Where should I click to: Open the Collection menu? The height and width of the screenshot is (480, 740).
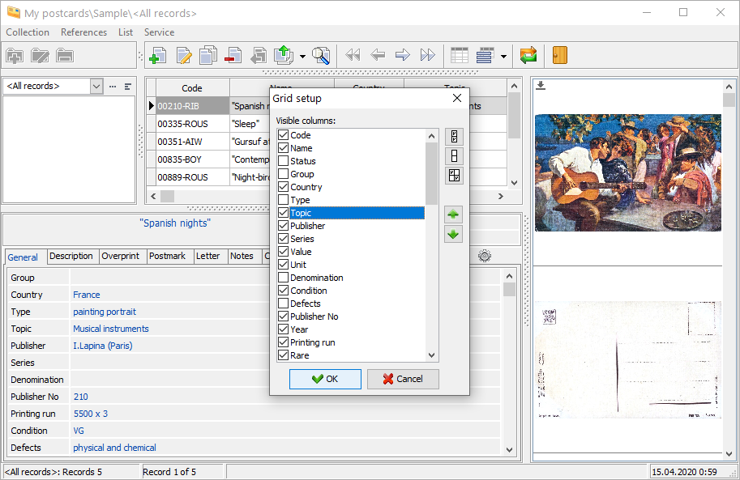tap(28, 32)
